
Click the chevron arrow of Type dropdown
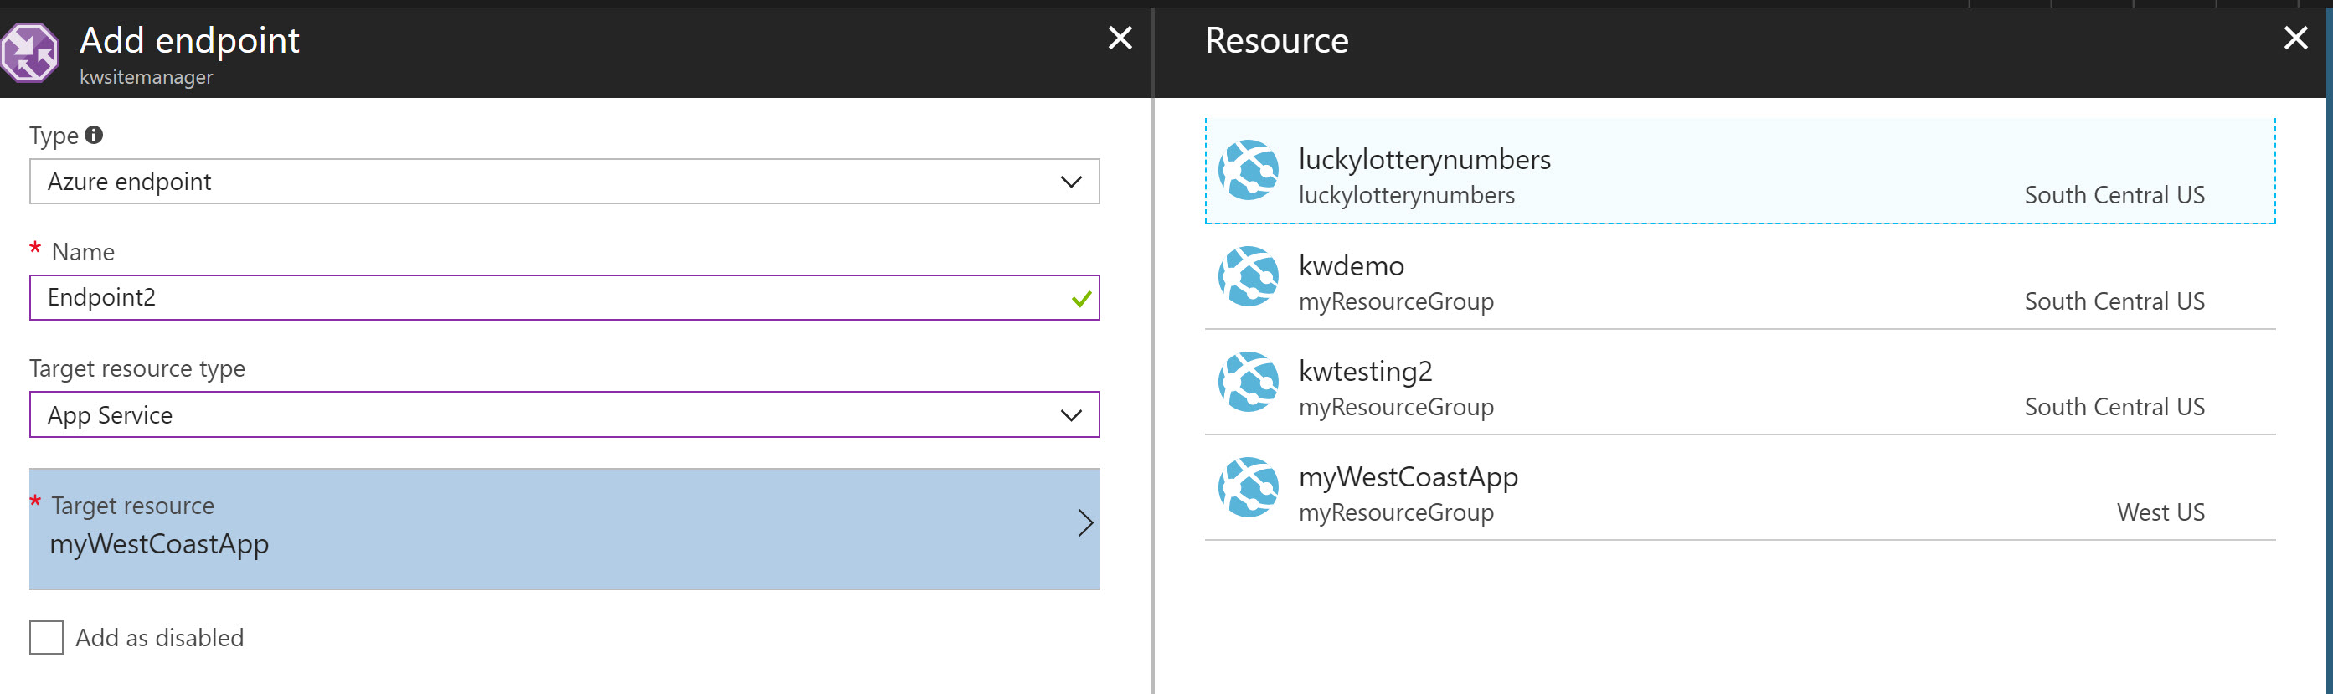(x=1071, y=182)
